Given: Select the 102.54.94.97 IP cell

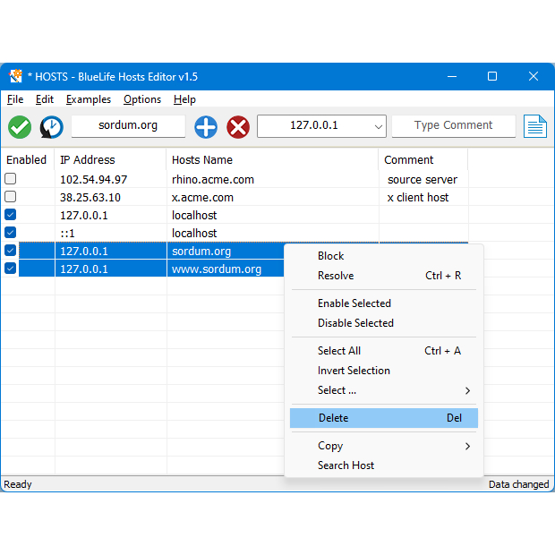Looking at the screenshot, I should coord(111,179).
